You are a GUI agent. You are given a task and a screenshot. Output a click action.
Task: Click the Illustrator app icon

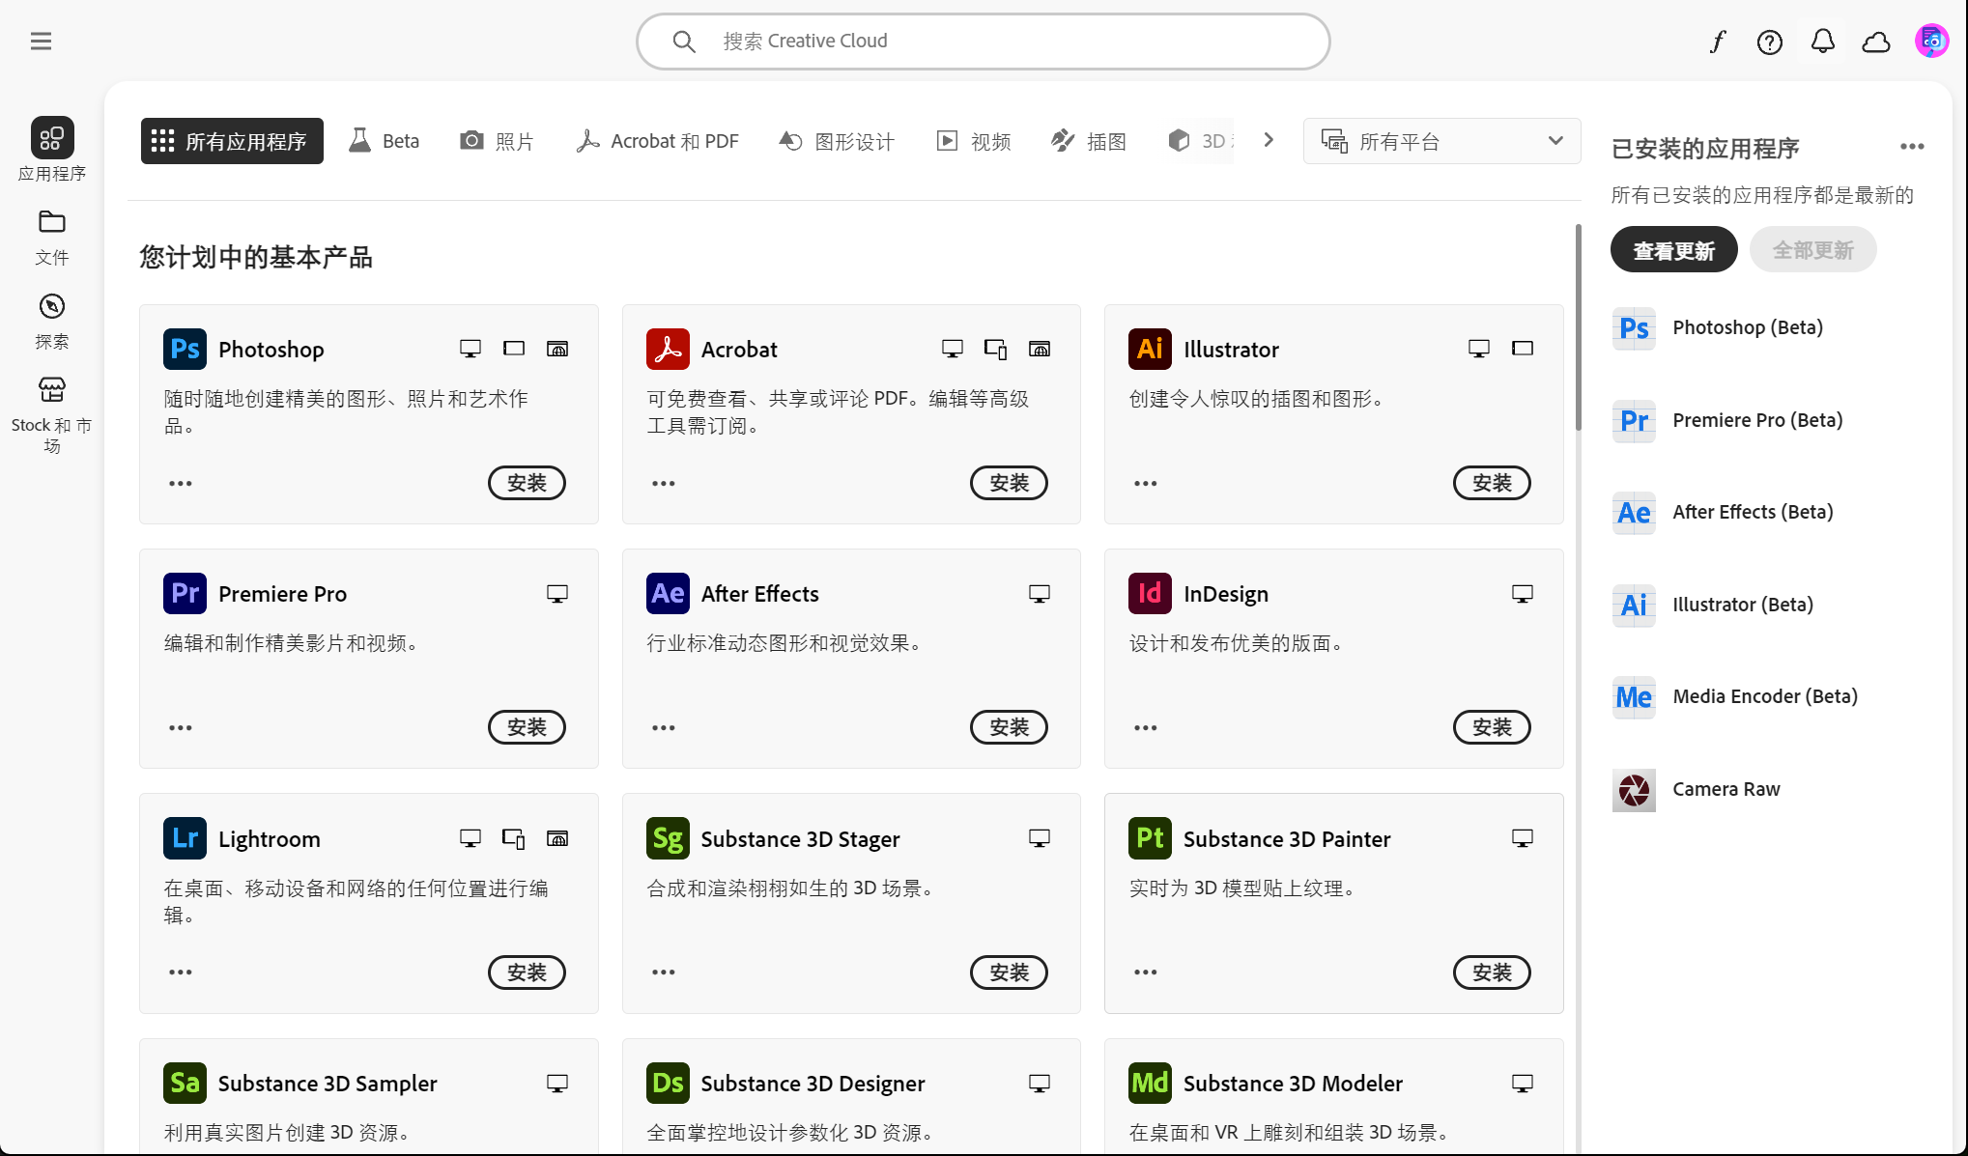[x=1148, y=349]
